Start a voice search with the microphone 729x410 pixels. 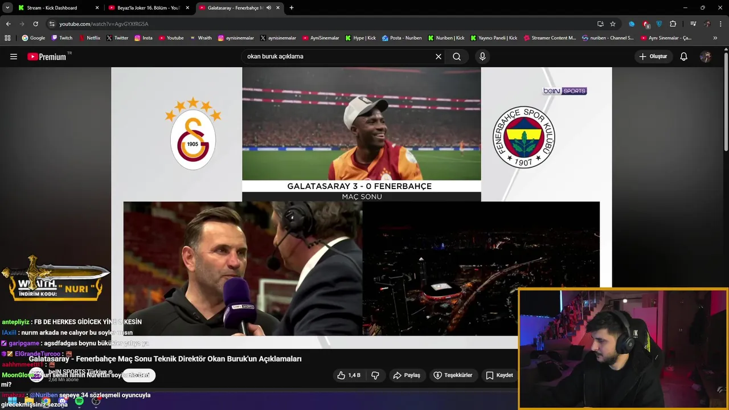click(482, 56)
